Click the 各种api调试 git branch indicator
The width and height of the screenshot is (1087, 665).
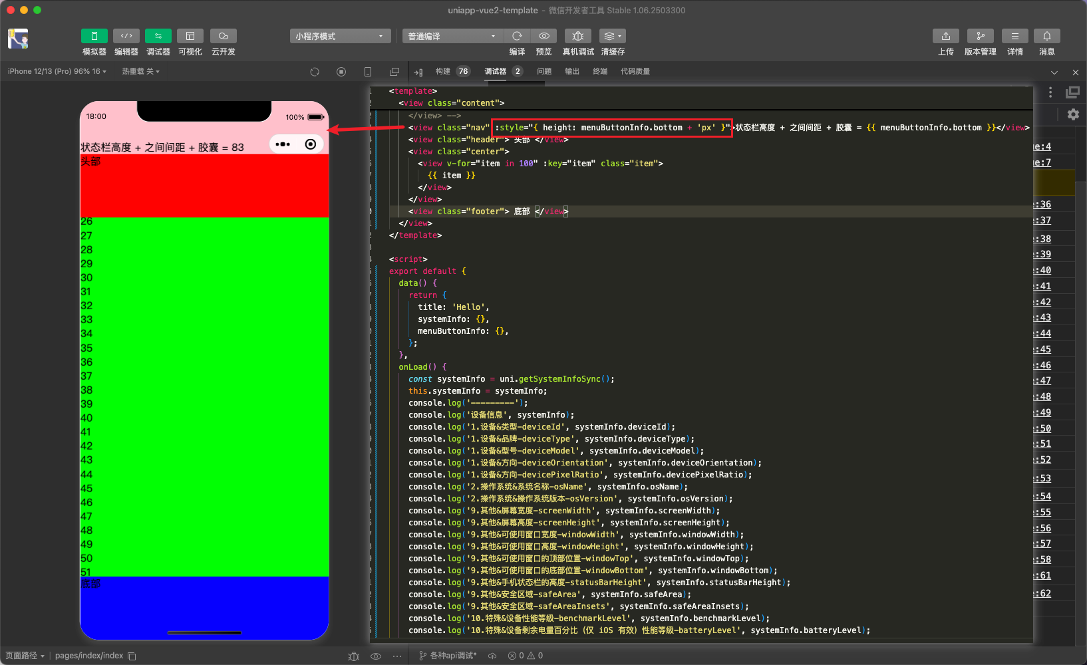(447, 656)
